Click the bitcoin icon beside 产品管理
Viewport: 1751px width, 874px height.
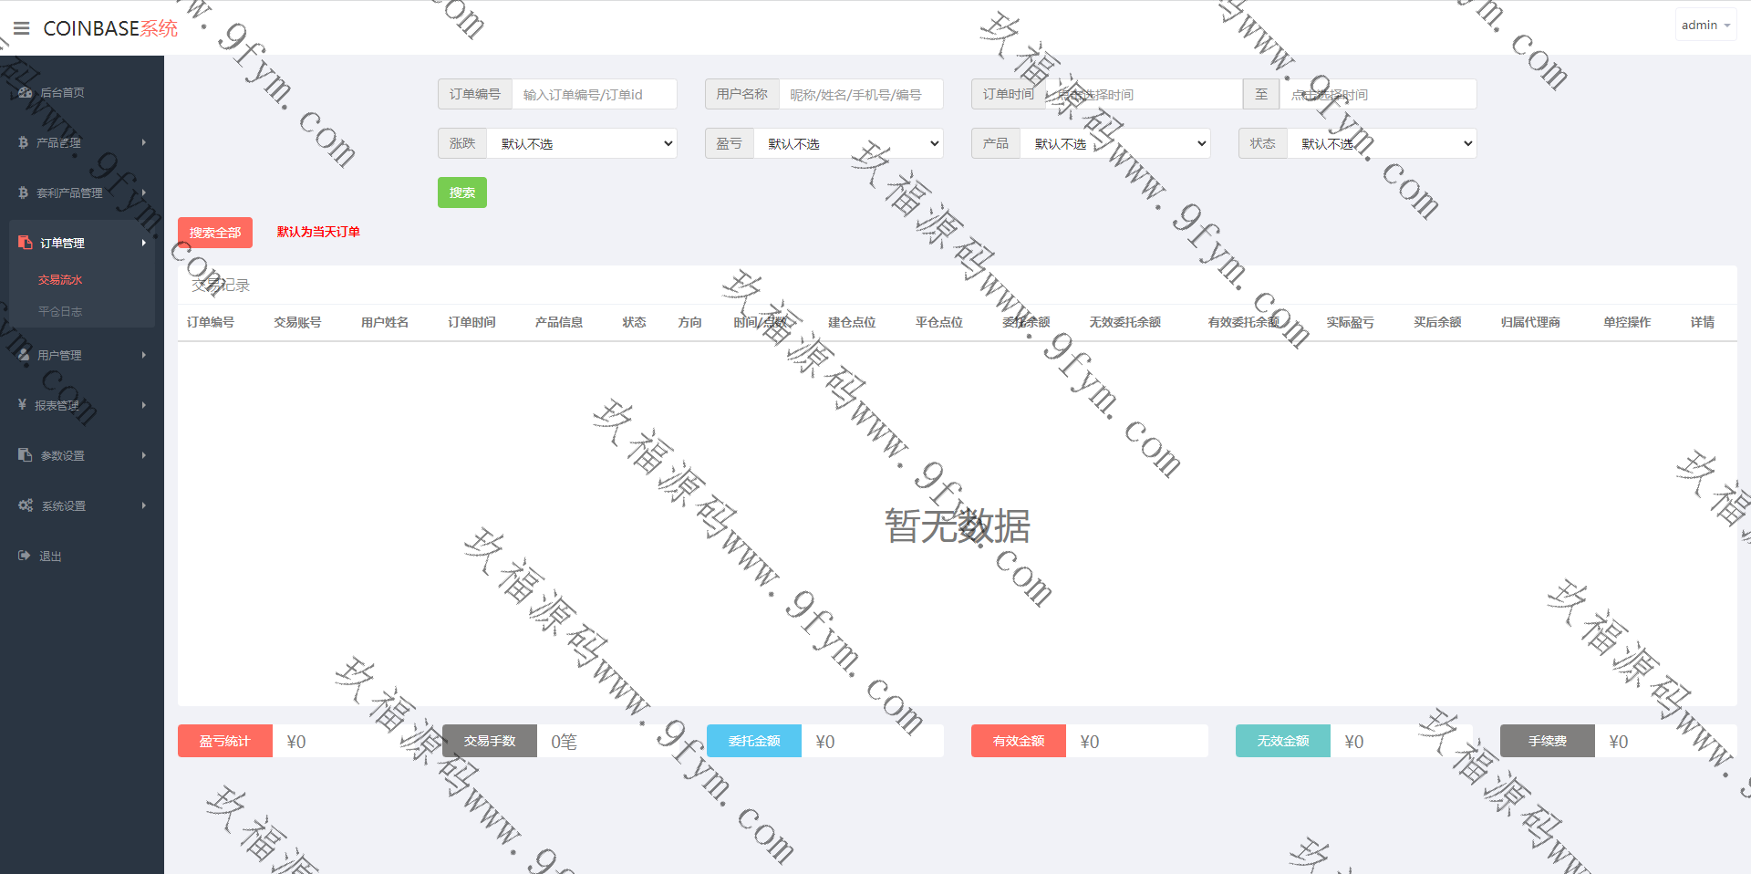[x=23, y=142]
